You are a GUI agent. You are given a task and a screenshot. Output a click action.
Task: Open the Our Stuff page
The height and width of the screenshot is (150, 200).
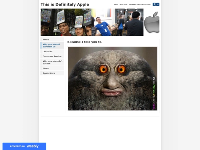(53, 51)
